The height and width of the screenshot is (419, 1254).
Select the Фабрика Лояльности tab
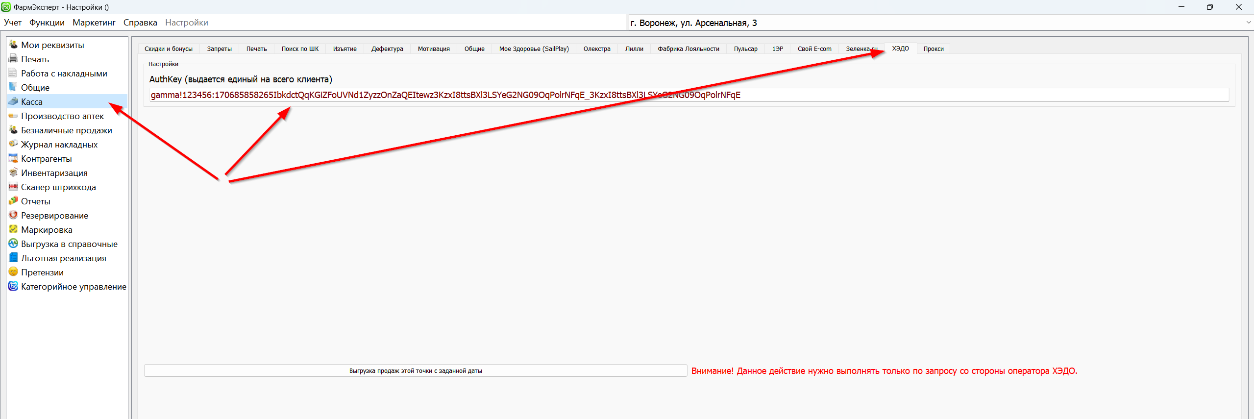(688, 49)
